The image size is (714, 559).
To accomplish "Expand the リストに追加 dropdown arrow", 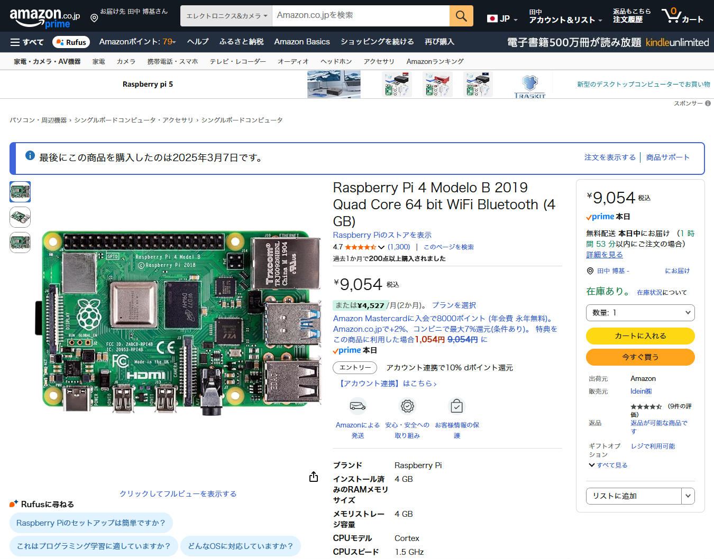I will pos(688,496).
